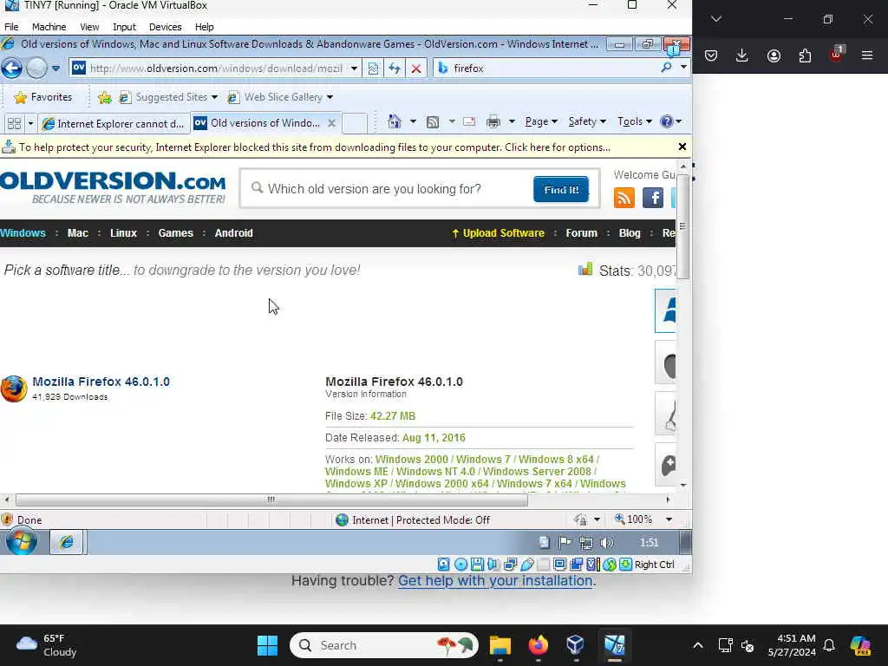Viewport: 888px width, 666px height.
Task: Switch to 'Internet Explorer cannot d...' tab
Action: [114, 123]
